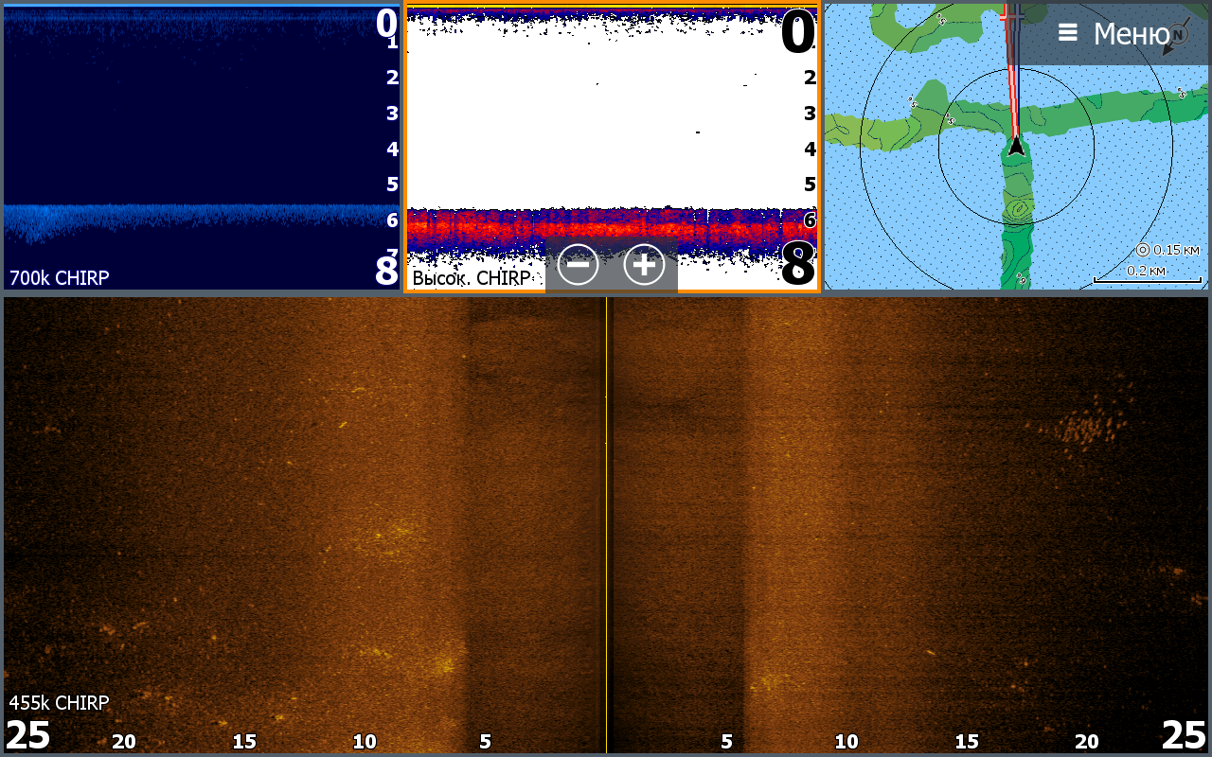1212x757 pixels.
Task: Select the black vessel arrow on chart
Action: tap(1016, 146)
